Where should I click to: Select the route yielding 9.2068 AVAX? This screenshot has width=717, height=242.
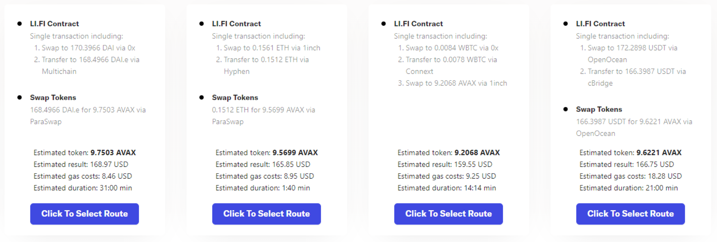coord(448,214)
